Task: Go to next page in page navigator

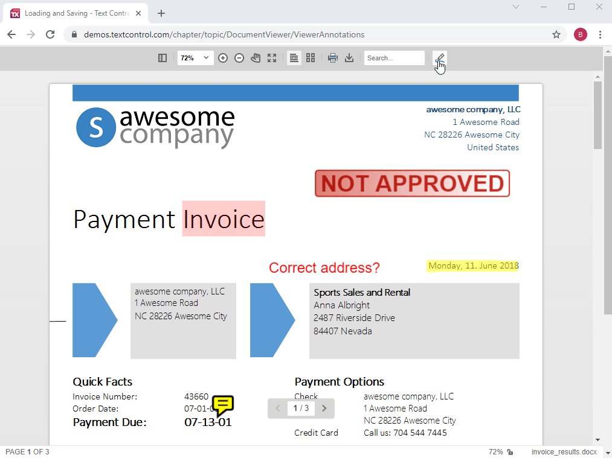Action: (x=324, y=409)
